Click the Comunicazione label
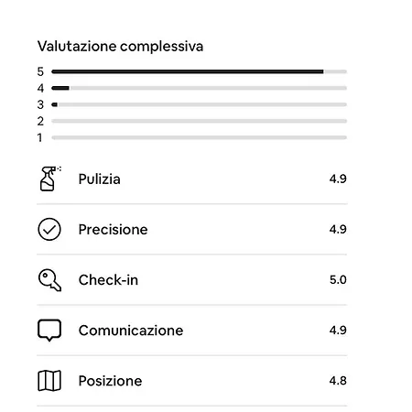412x412 pixels. [131, 331]
